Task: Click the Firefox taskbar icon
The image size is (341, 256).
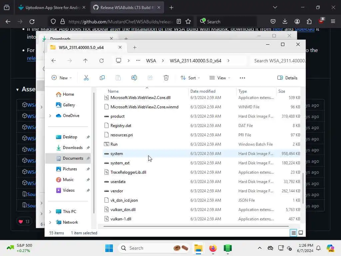Action: (x=213, y=248)
